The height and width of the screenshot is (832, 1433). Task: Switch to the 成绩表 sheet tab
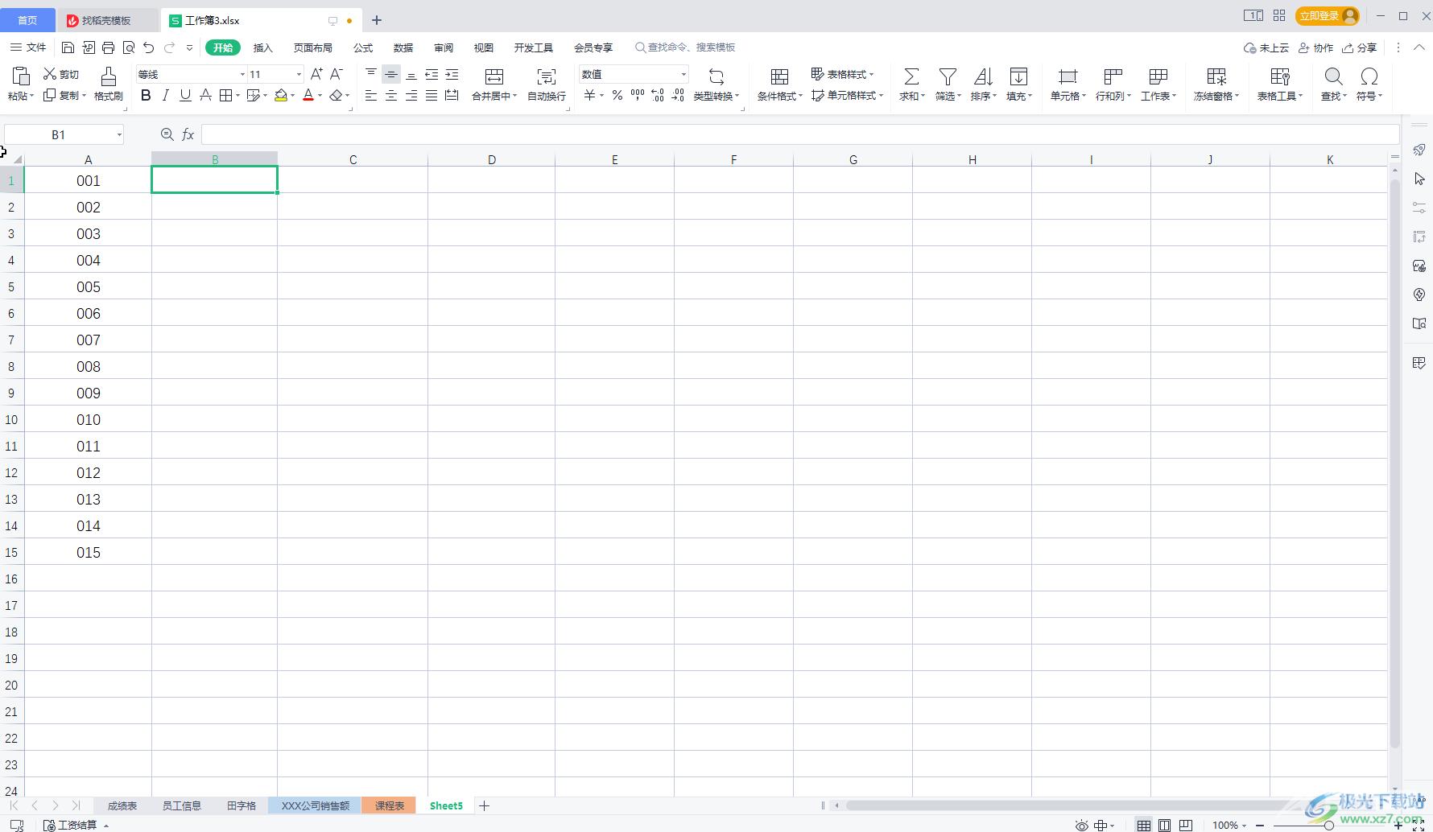122,805
